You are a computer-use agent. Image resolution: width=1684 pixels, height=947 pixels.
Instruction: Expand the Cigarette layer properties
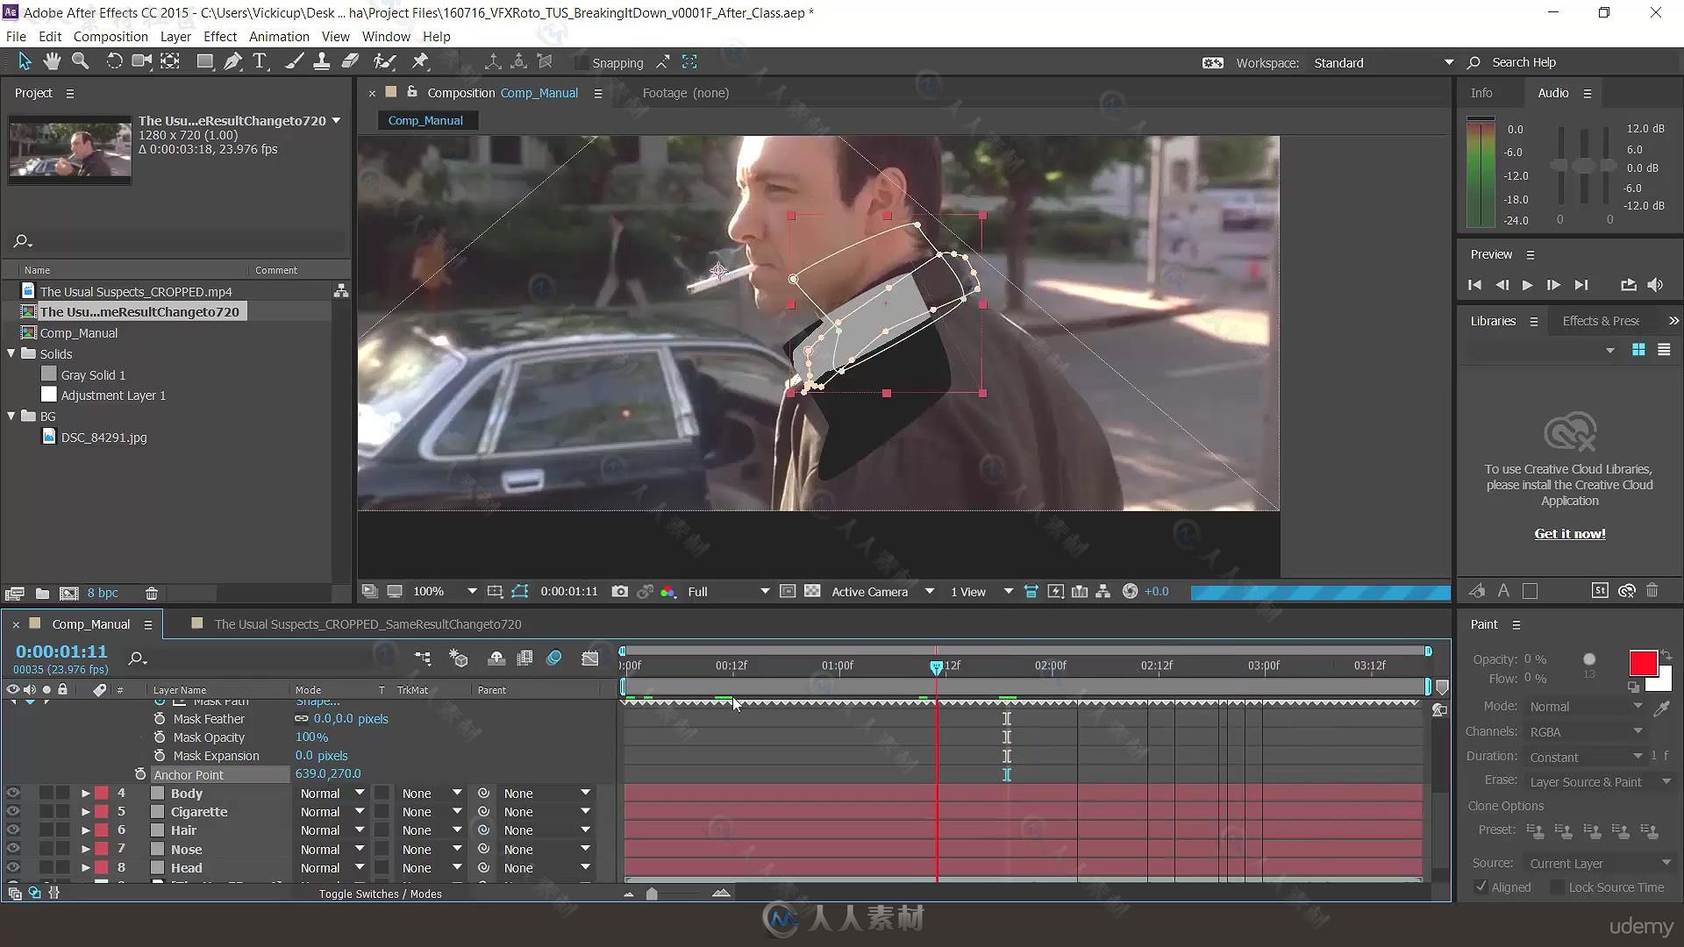tap(86, 812)
